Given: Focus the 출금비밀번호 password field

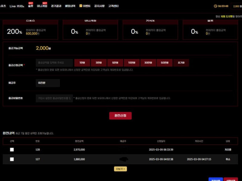Looking at the screenshot, I should [x=54, y=98].
